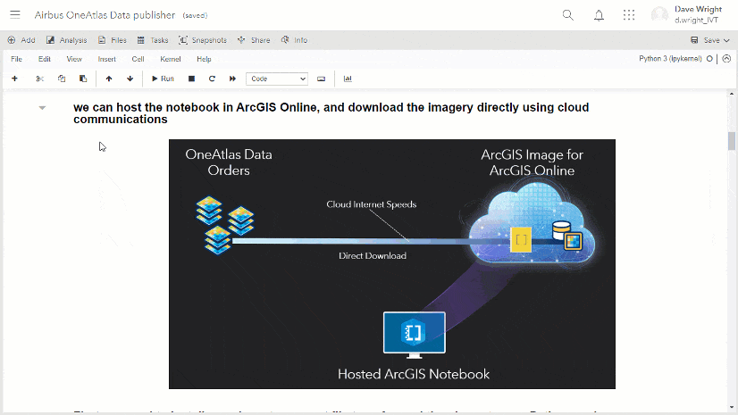Paste cell below
738x415 pixels.
pos(83,79)
